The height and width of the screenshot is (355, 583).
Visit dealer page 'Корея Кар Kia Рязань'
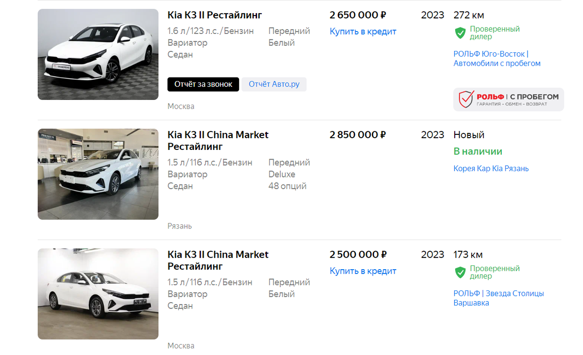click(491, 169)
